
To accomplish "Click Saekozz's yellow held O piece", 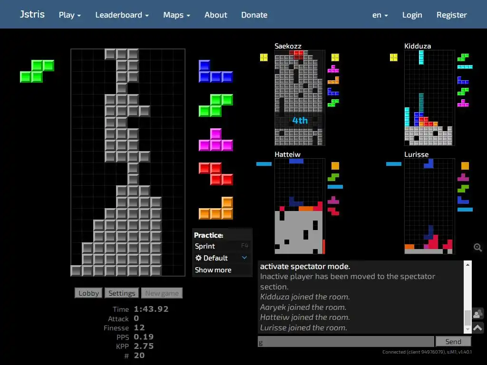I will tap(264, 58).
